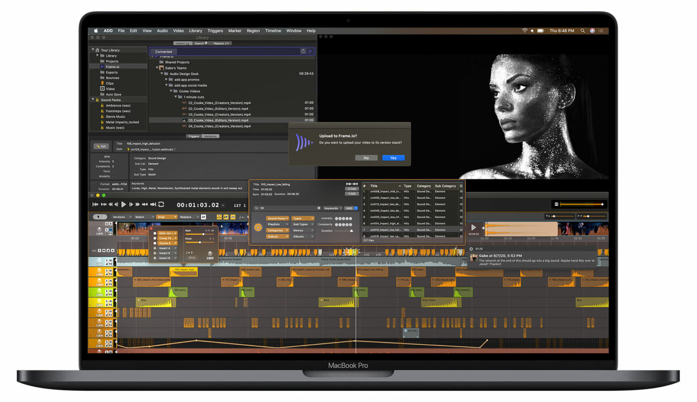
Task: Click the L/R pan knob in inserts popup
Action: pos(210,253)
